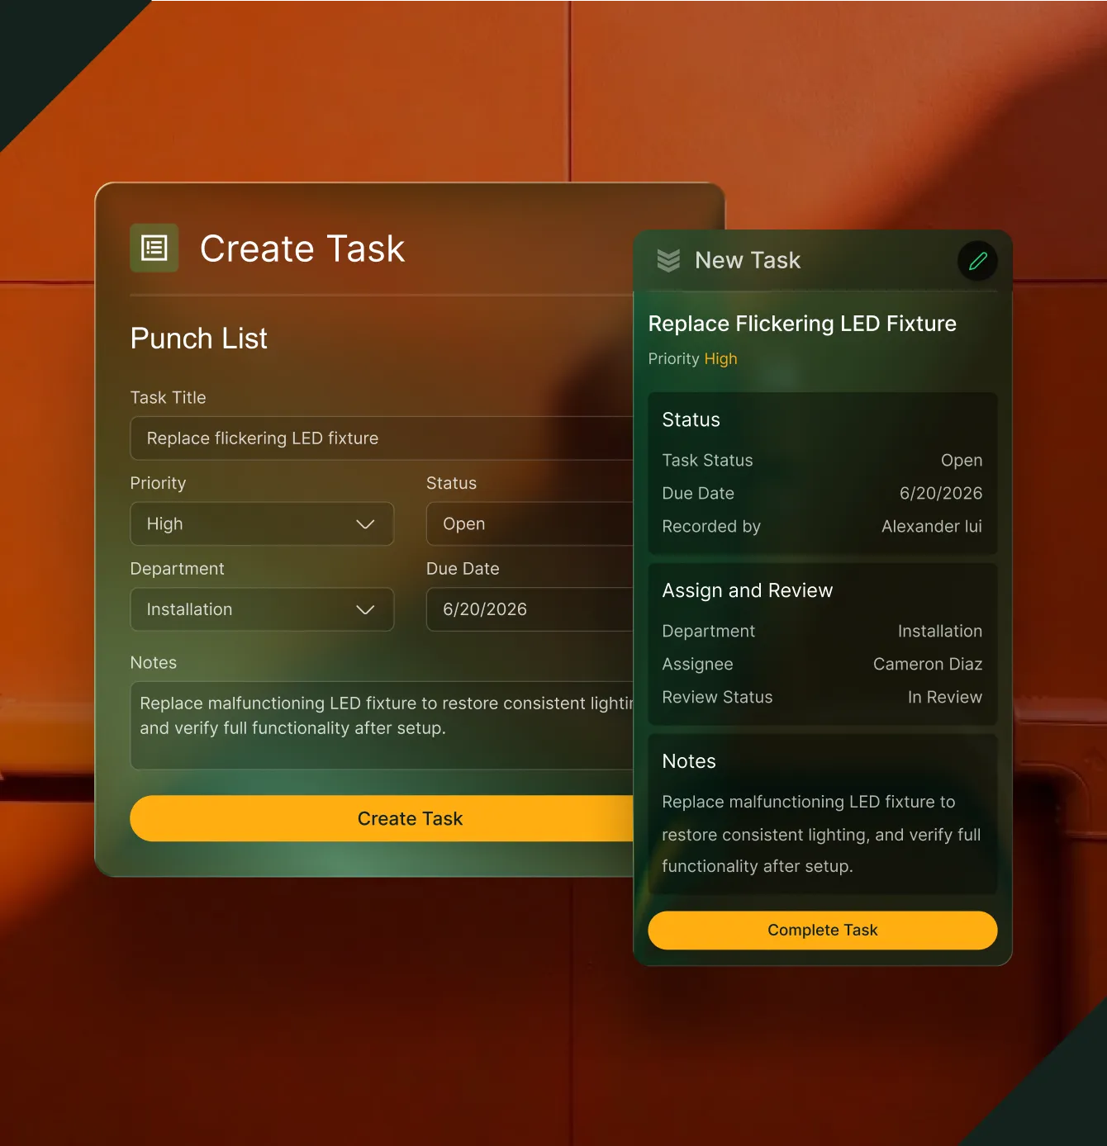Click the Task Title input field
The image size is (1107, 1146).
pyautogui.click(x=382, y=438)
